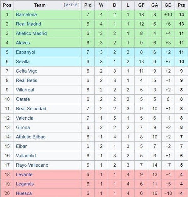Click the V (view template) link
This screenshot has width=188, height=197.
[x=67, y=5]
